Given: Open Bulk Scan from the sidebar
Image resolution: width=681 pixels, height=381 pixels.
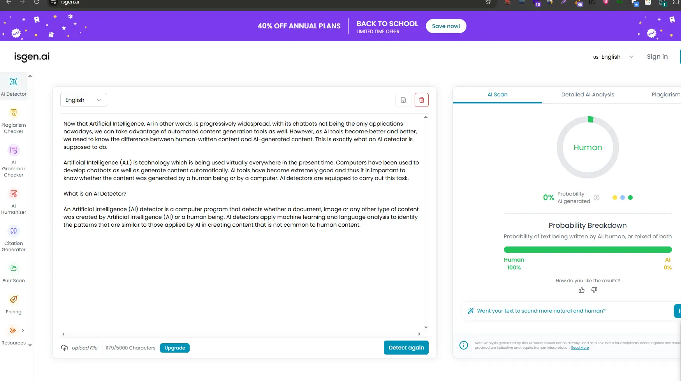Looking at the screenshot, I should click(14, 269).
